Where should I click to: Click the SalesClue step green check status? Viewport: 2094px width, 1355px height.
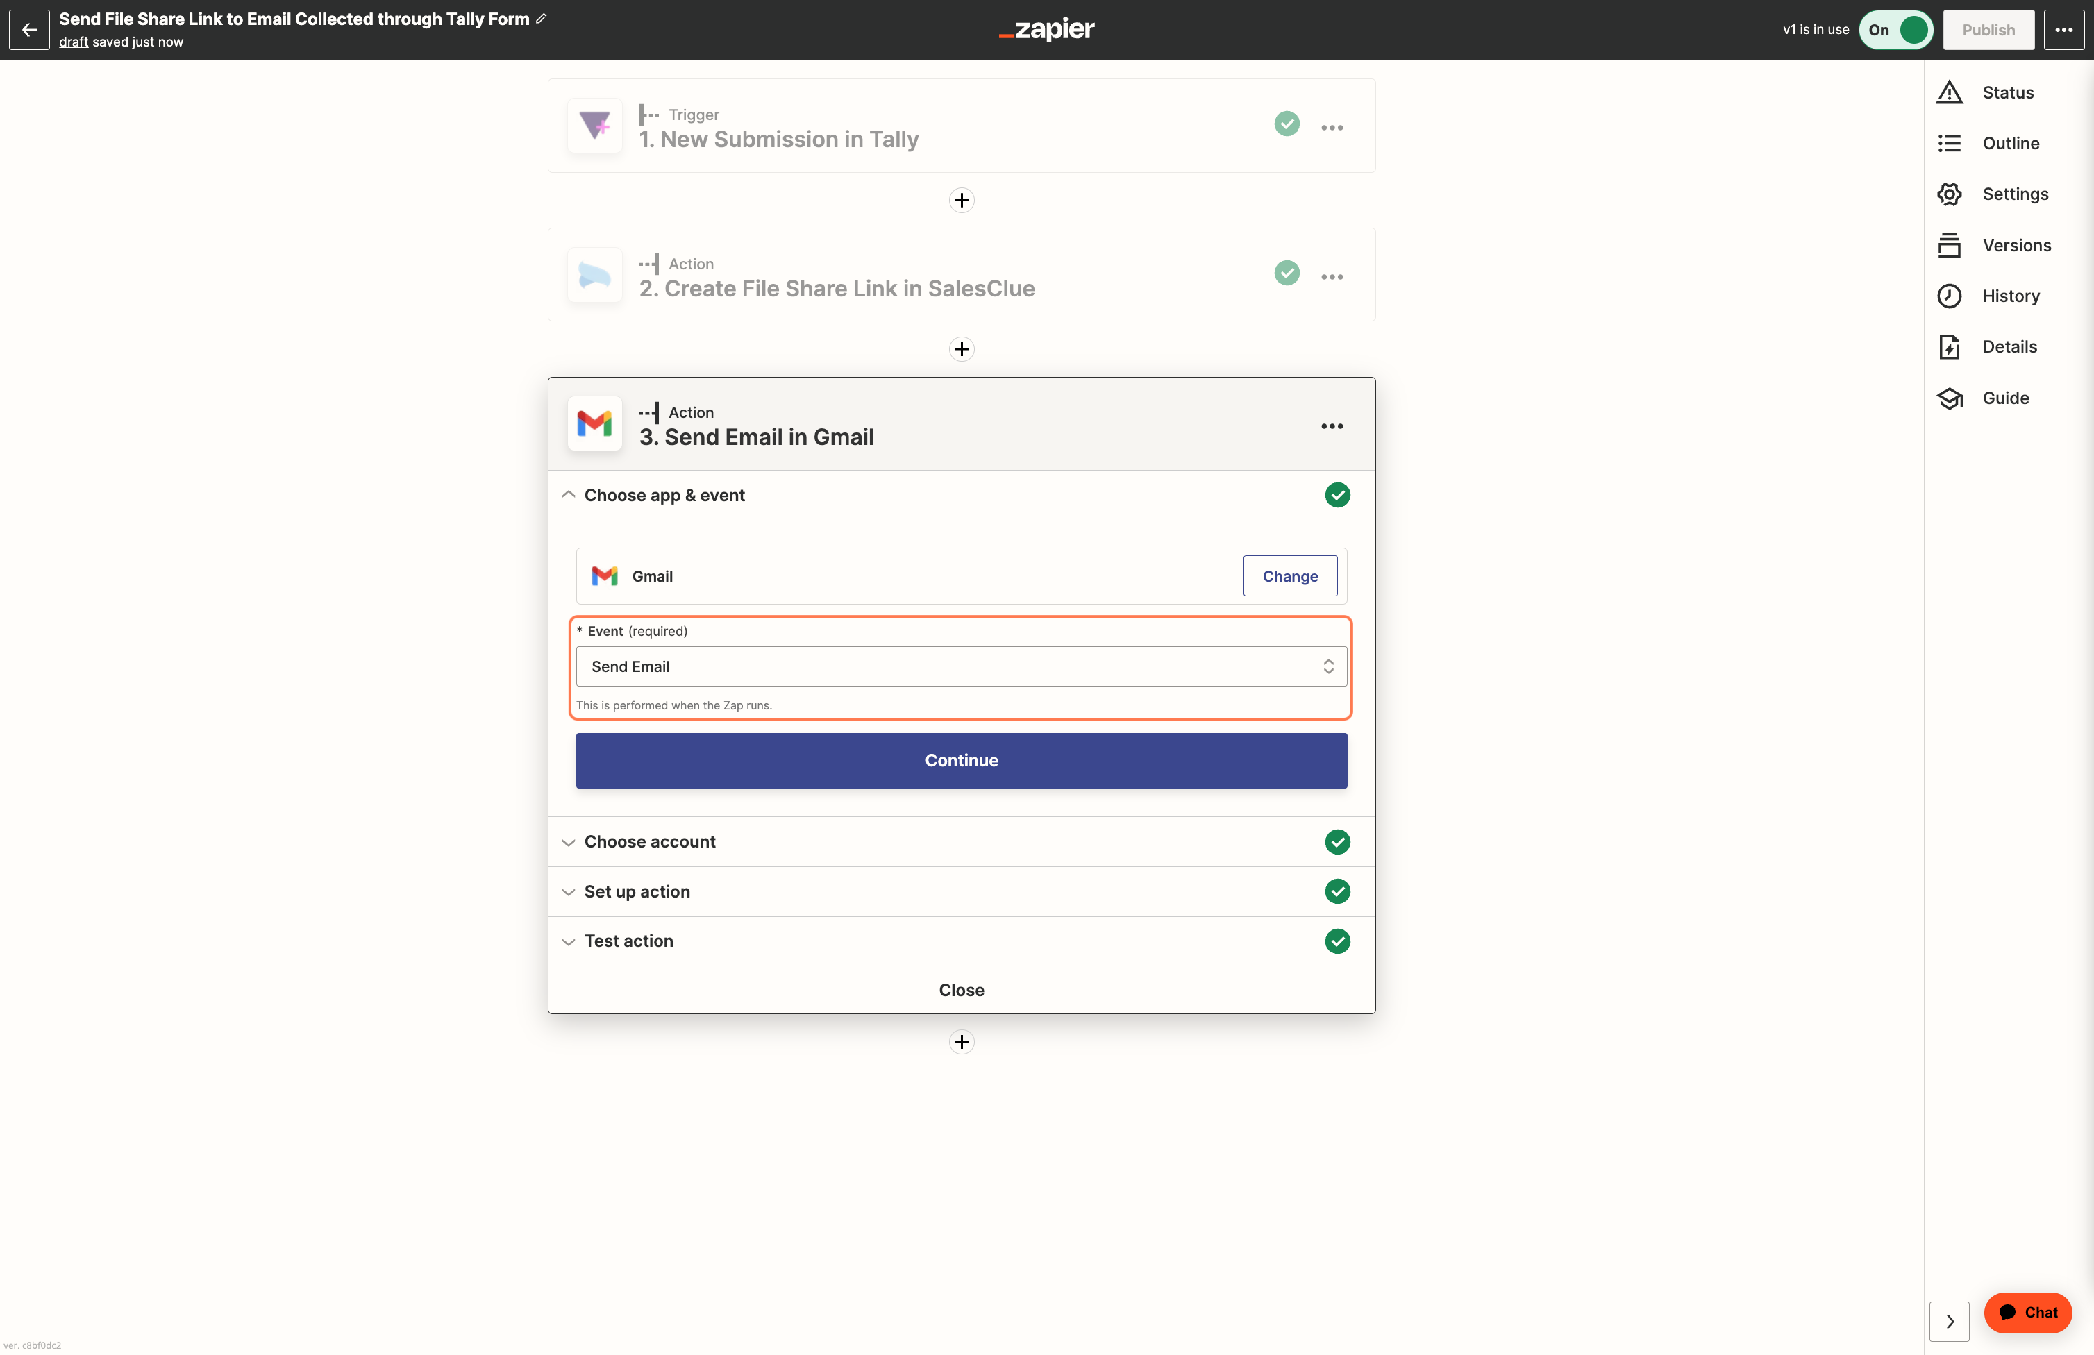1287,273
